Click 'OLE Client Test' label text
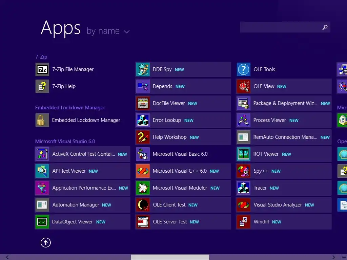 (169, 205)
